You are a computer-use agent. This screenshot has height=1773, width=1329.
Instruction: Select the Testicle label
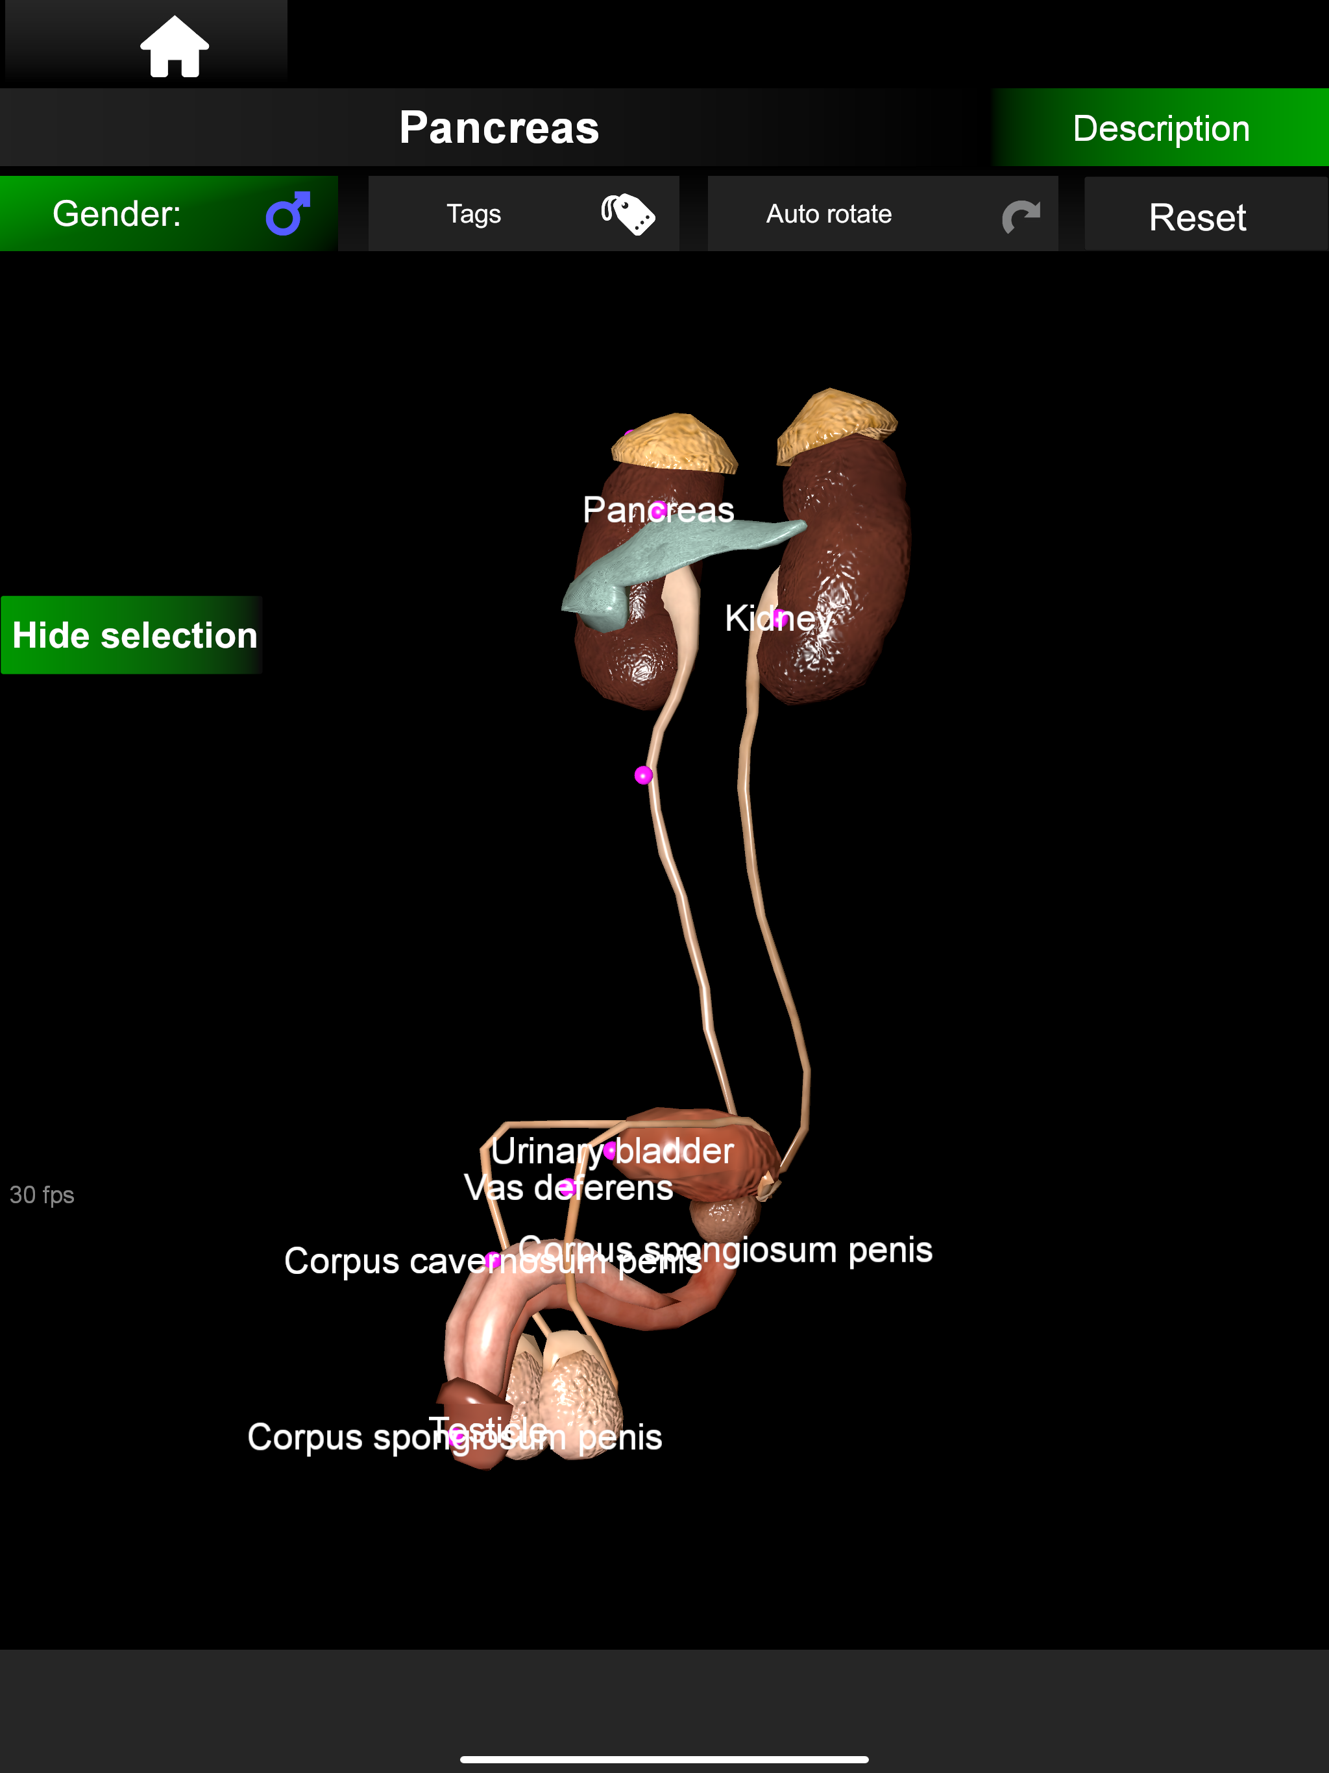[x=487, y=1429]
